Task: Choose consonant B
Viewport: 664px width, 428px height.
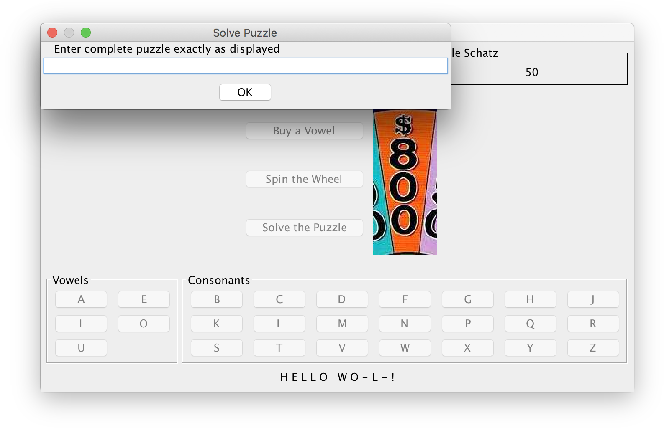Action: point(217,299)
